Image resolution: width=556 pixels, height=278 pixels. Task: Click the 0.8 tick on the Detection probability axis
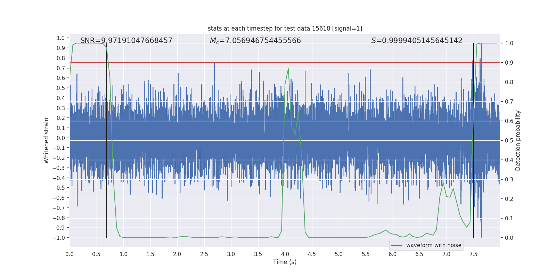tap(509, 82)
